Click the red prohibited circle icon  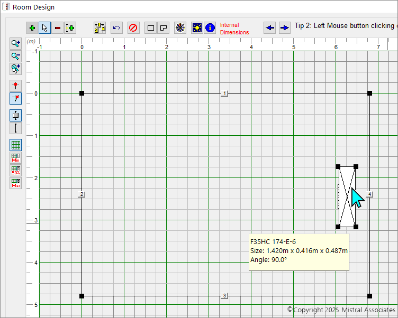(133, 28)
